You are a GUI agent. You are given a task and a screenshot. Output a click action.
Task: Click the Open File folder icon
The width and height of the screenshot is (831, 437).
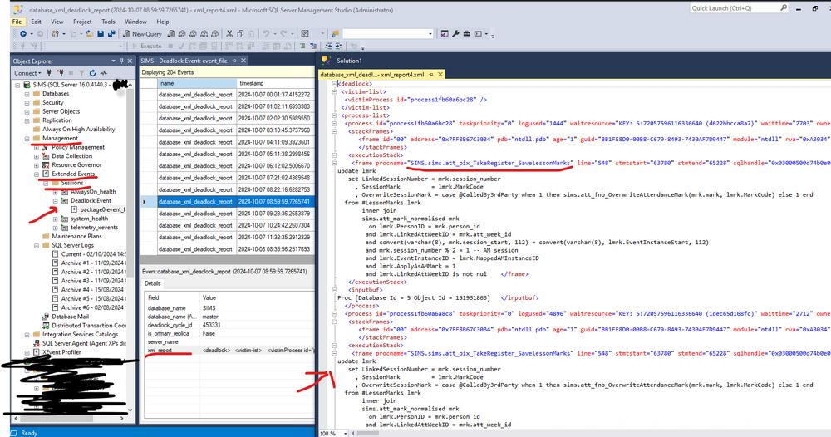click(90, 33)
